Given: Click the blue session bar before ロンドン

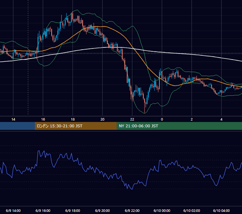Looking at the screenshot, I should click(x=17, y=126).
